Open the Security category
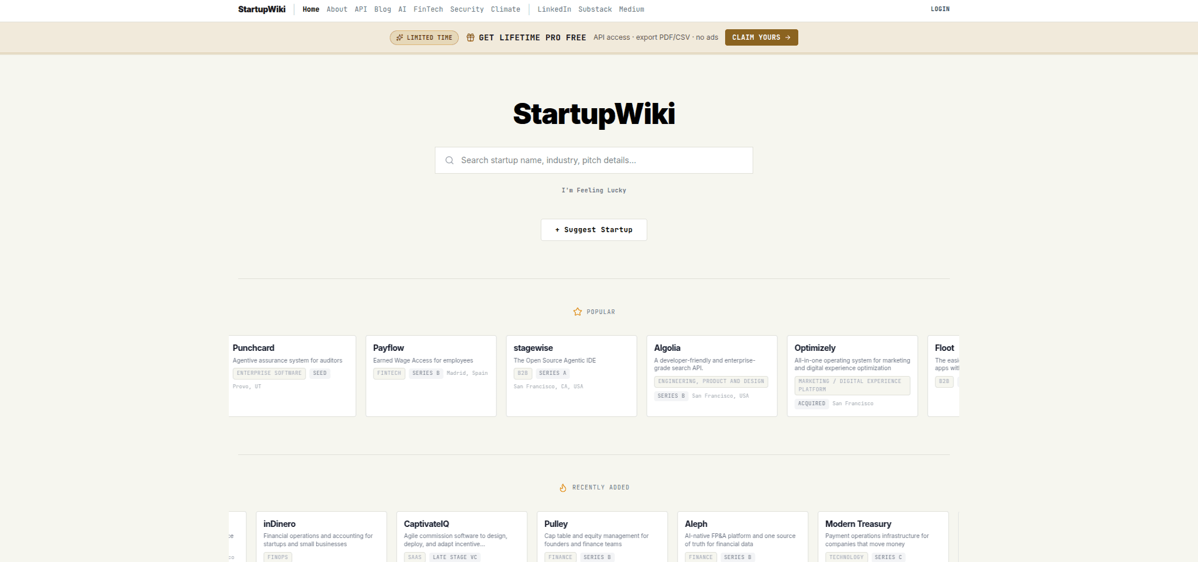Image resolution: width=1198 pixels, height=562 pixels. point(467,9)
